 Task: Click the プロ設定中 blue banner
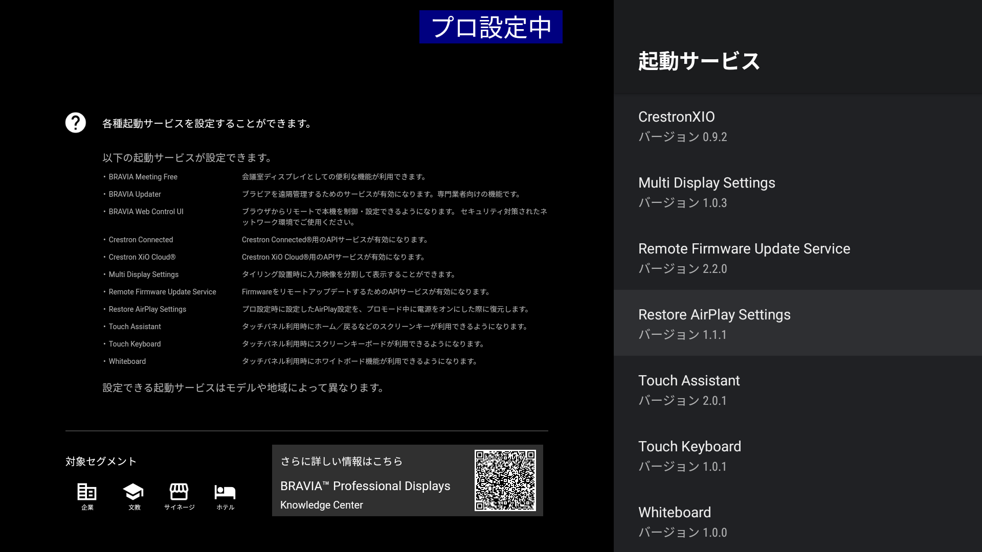tap(490, 27)
